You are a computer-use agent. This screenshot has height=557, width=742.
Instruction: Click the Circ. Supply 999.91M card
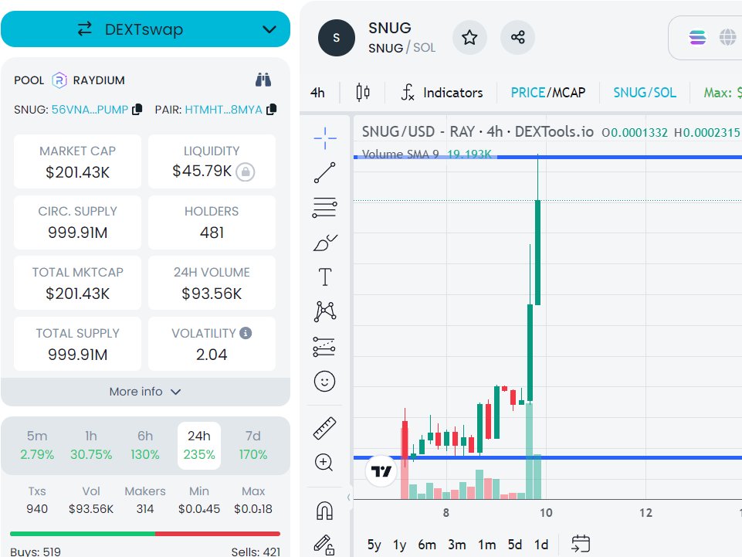click(x=78, y=222)
